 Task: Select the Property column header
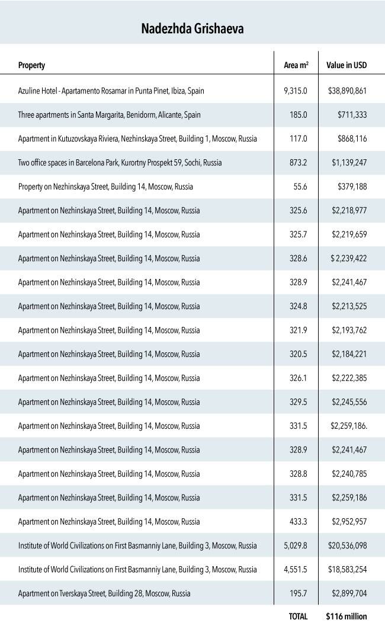[31, 65]
